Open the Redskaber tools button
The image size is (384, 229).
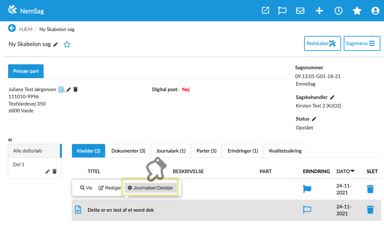coord(322,43)
